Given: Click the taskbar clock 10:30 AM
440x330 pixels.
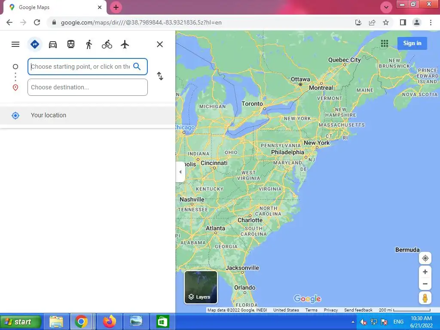Looking at the screenshot, I should tap(421, 318).
